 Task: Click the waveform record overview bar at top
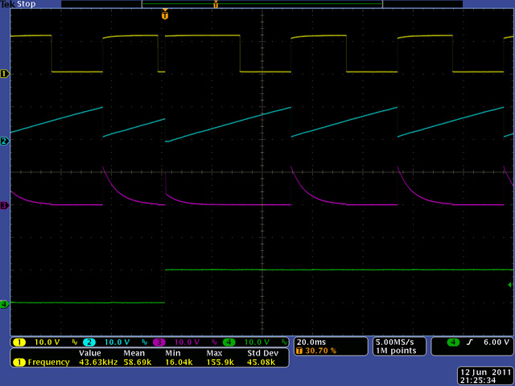pos(262,4)
